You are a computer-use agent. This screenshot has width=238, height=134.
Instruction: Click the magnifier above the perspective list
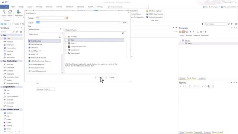pos(59,37)
